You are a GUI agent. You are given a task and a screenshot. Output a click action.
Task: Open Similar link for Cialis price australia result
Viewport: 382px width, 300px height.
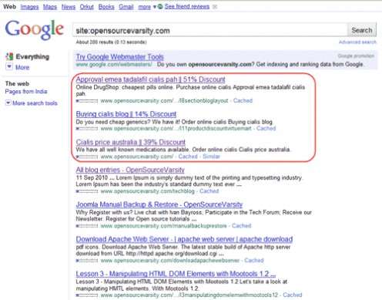[x=211, y=157]
